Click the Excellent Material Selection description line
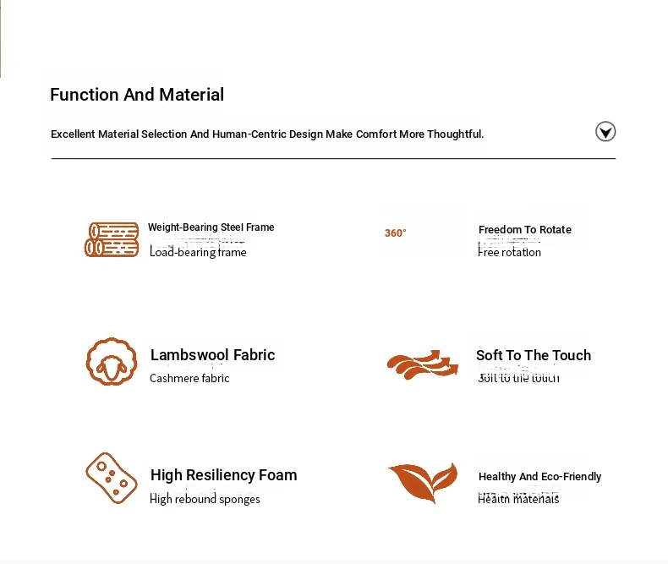The width and height of the screenshot is (668, 564). click(x=267, y=134)
